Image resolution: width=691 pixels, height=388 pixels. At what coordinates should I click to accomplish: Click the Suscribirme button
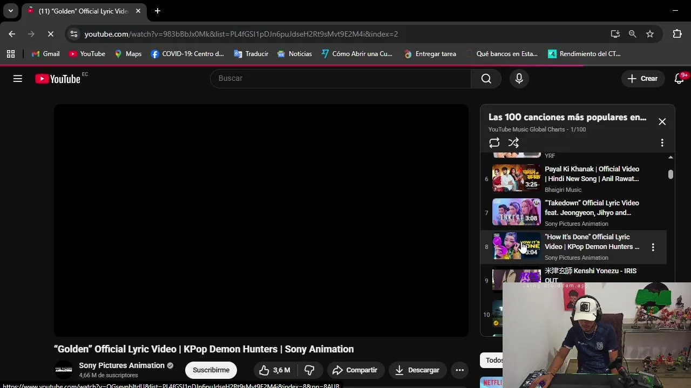tap(211, 370)
